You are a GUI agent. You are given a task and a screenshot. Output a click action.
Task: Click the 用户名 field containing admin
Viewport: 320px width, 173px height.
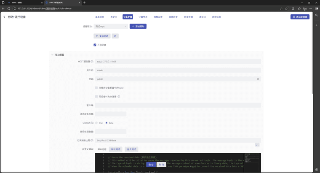(178, 70)
